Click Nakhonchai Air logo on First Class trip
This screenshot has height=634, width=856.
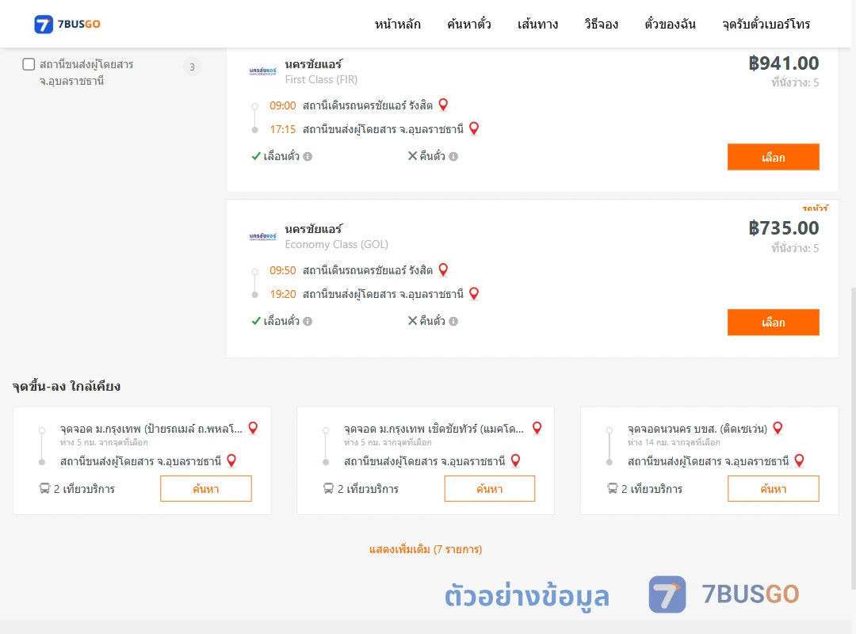click(x=262, y=71)
